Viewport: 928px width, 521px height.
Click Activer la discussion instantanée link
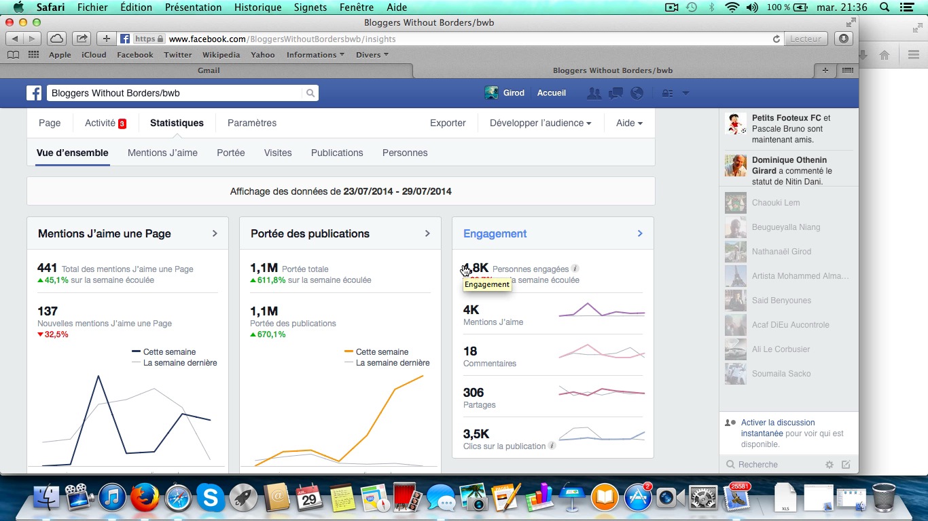tap(778, 427)
